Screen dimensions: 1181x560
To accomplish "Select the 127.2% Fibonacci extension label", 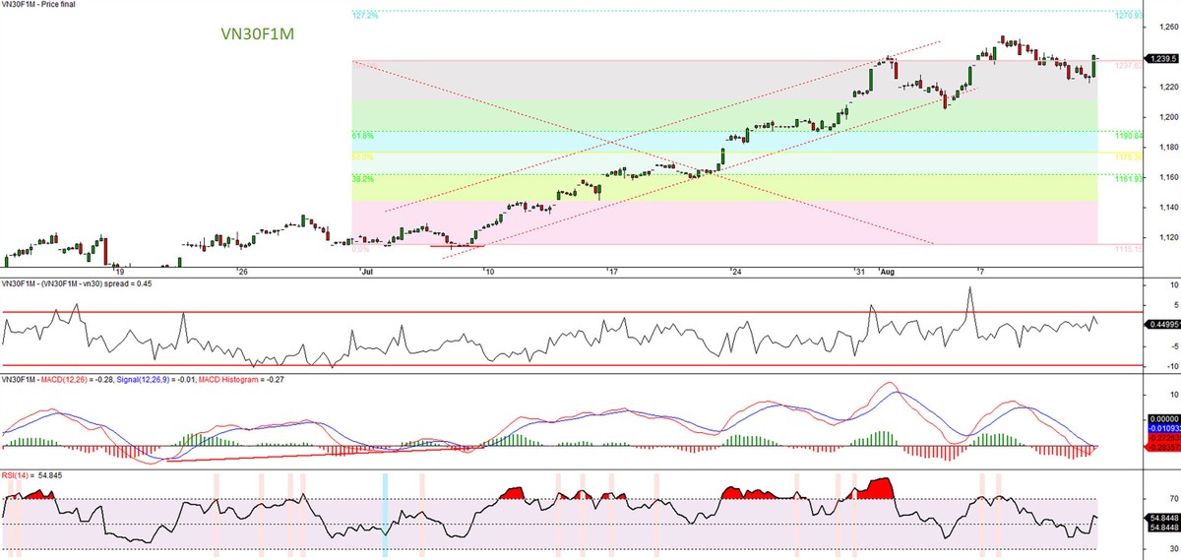I will [364, 15].
